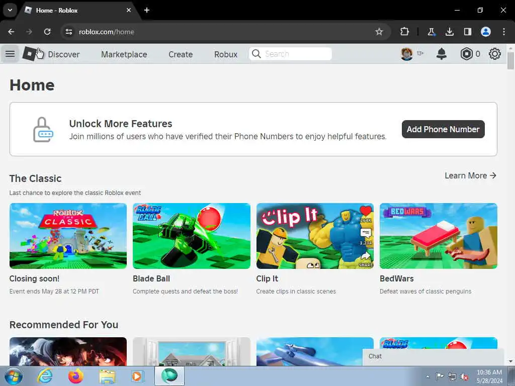
Task: Open Windows Media Player from taskbar
Action: (x=137, y=376)
